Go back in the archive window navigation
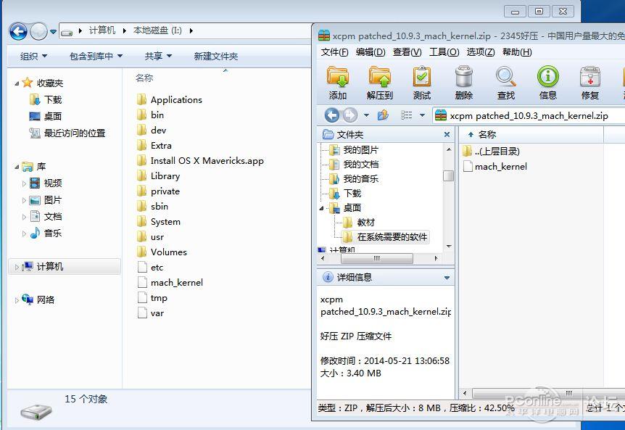The width and height of the screenshot is (625, 430). pos(331,115)
